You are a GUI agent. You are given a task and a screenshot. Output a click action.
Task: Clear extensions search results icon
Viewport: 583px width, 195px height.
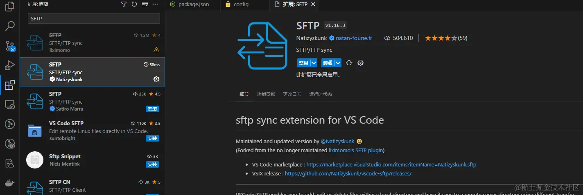[145, 4]
